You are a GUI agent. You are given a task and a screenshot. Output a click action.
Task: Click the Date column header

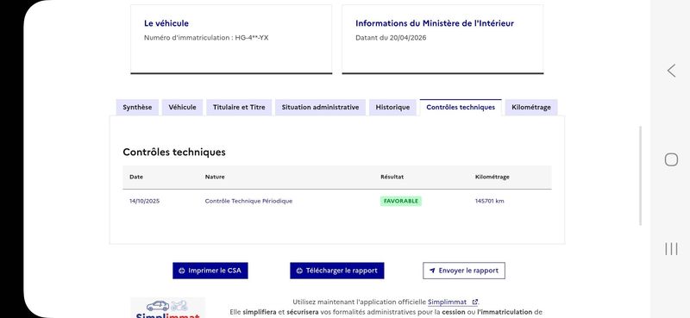[136, 177]
